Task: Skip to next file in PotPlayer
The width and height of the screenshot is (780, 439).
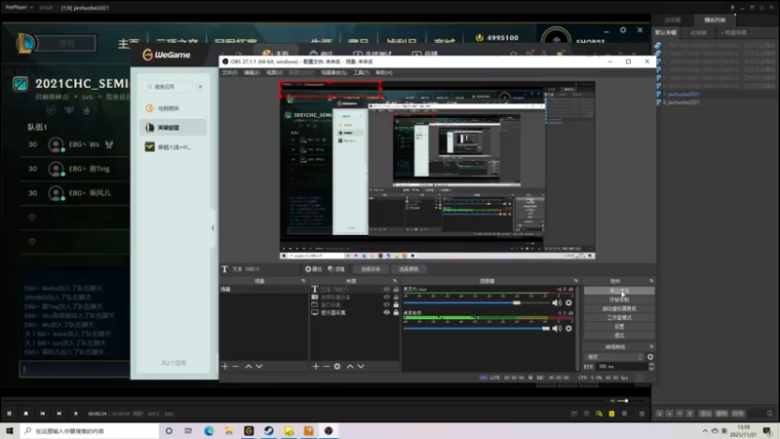Action: click(x=59, y=414)
